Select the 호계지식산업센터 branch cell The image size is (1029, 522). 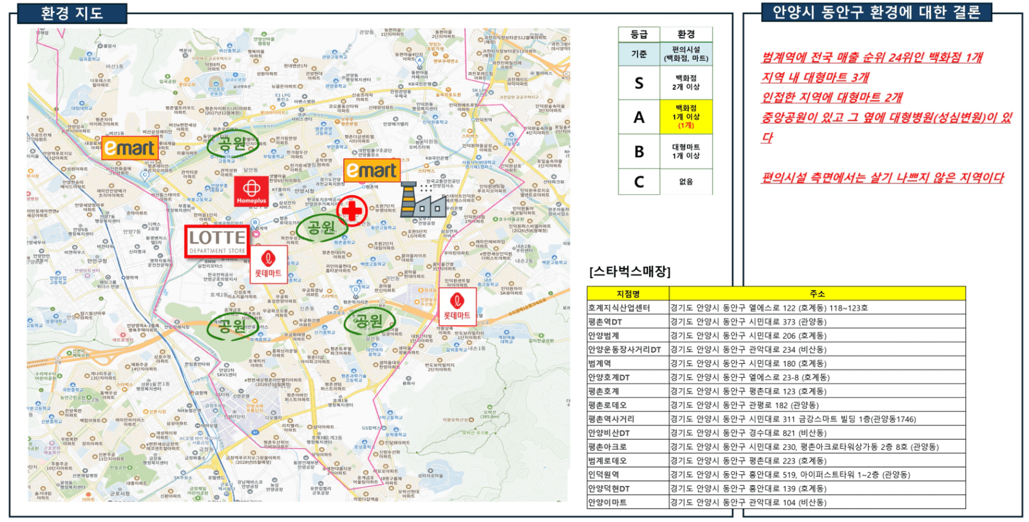[x=628, y=308]
